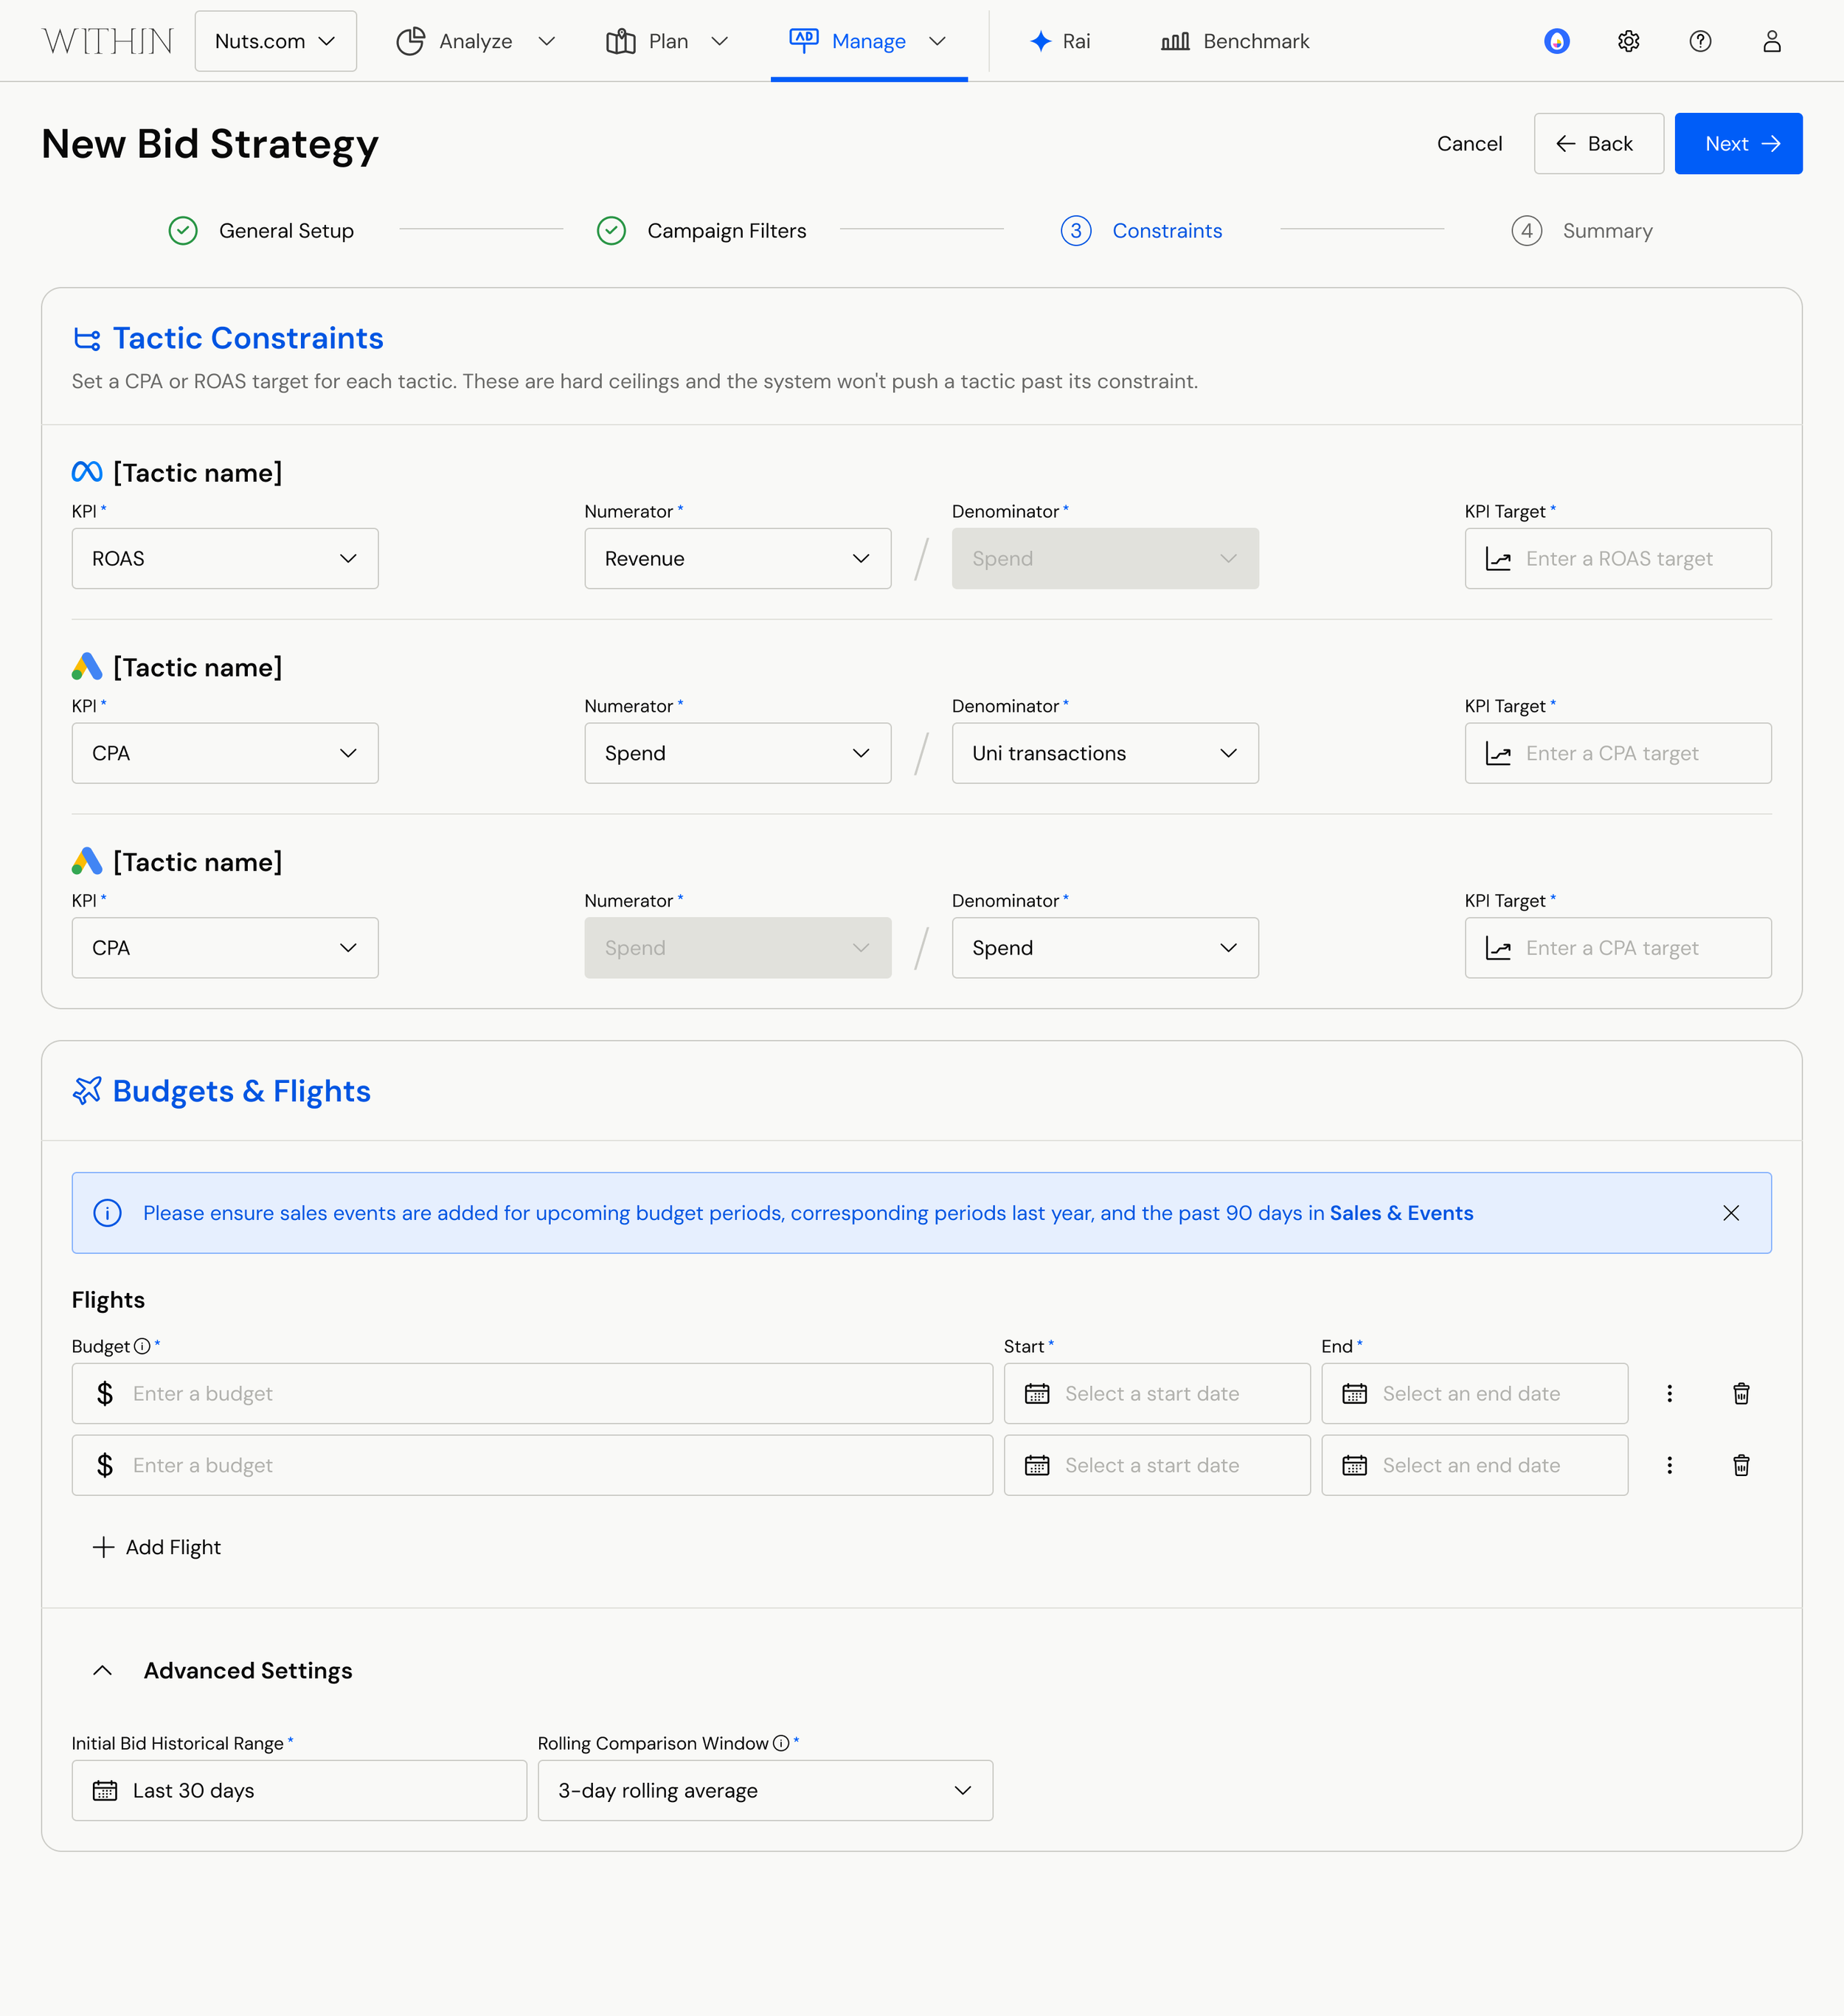Screen dimensions: 1844x2016
Task: Go to the Benchmark tab
Action: pyautogui.click(x=1235, y=41)
